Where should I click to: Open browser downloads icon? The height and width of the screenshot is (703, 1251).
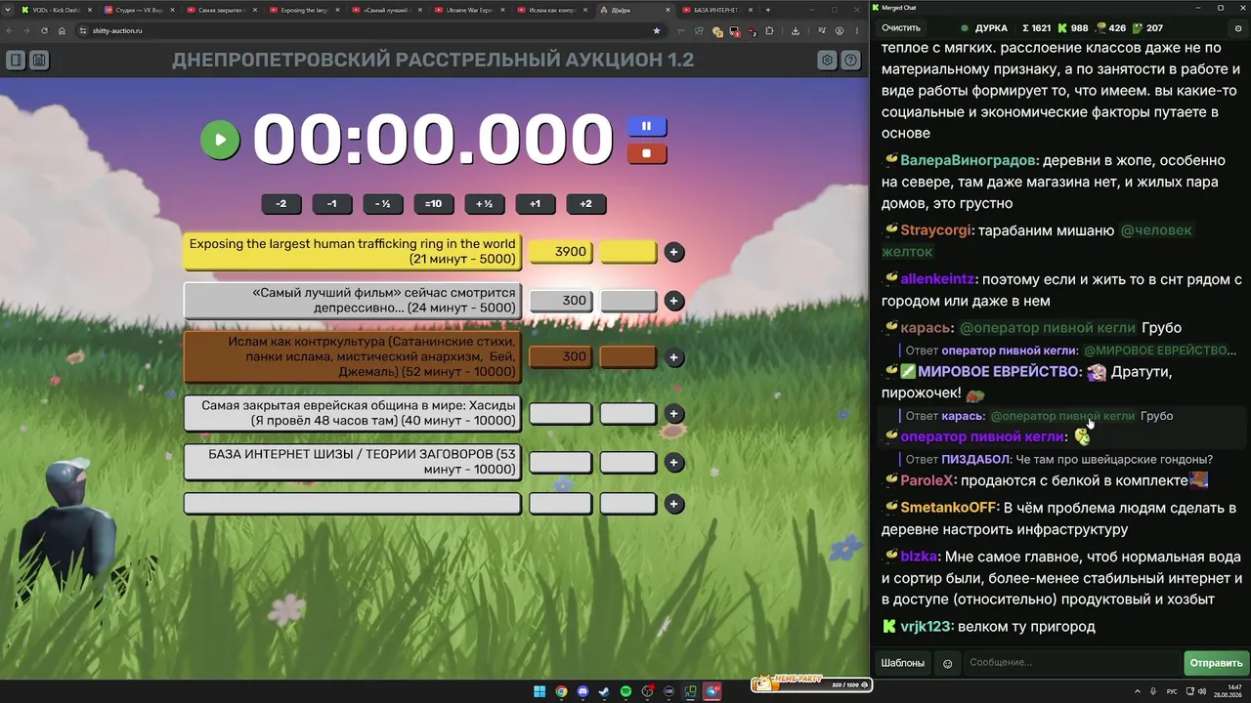point(796,30)
